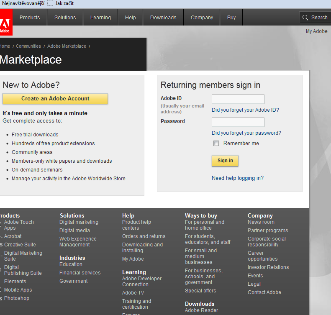Open Need help logging in link
331x315 pixels.
(x=238, y=178)
